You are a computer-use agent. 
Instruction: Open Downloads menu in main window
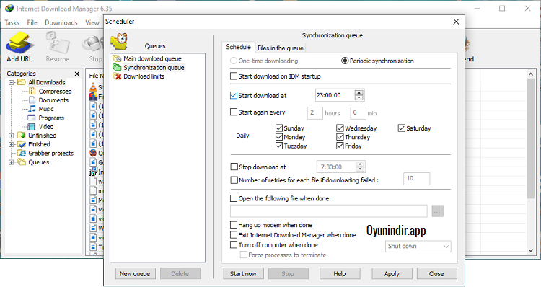tap(61, 23)
